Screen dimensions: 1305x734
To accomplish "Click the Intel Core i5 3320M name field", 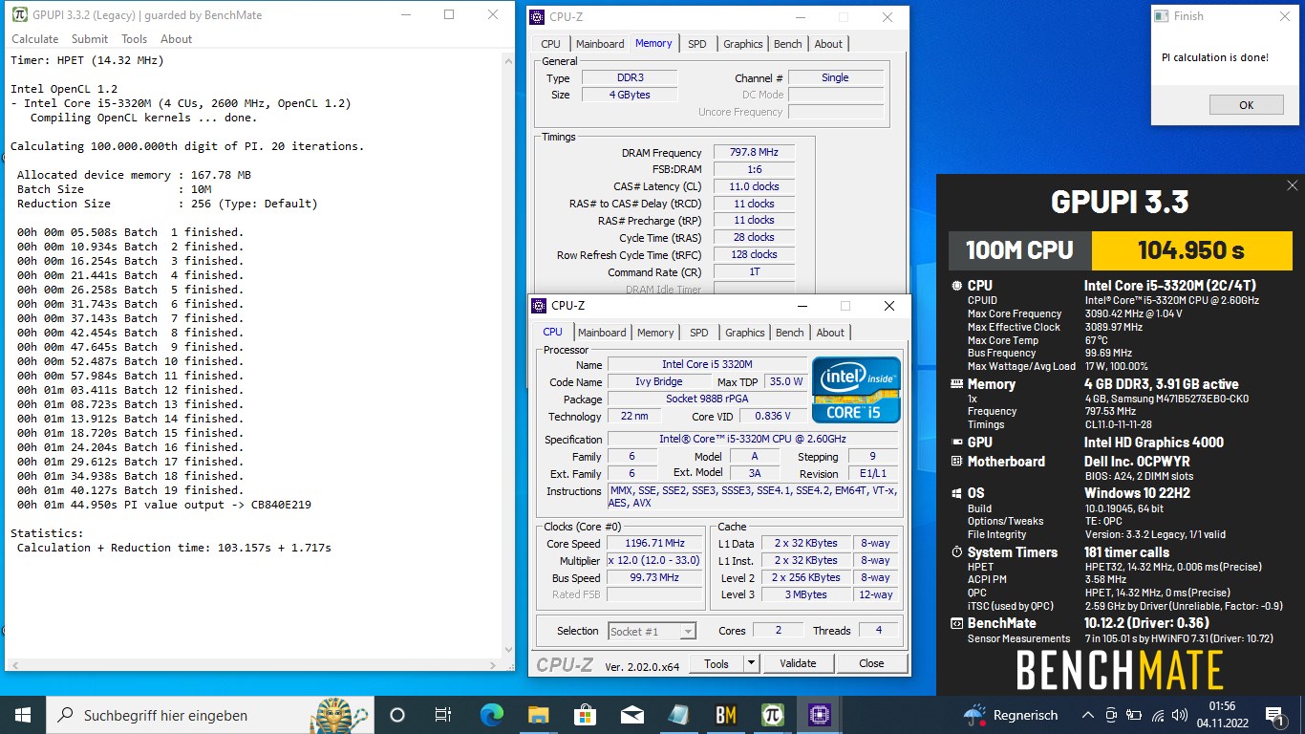I will pos(707,364).
